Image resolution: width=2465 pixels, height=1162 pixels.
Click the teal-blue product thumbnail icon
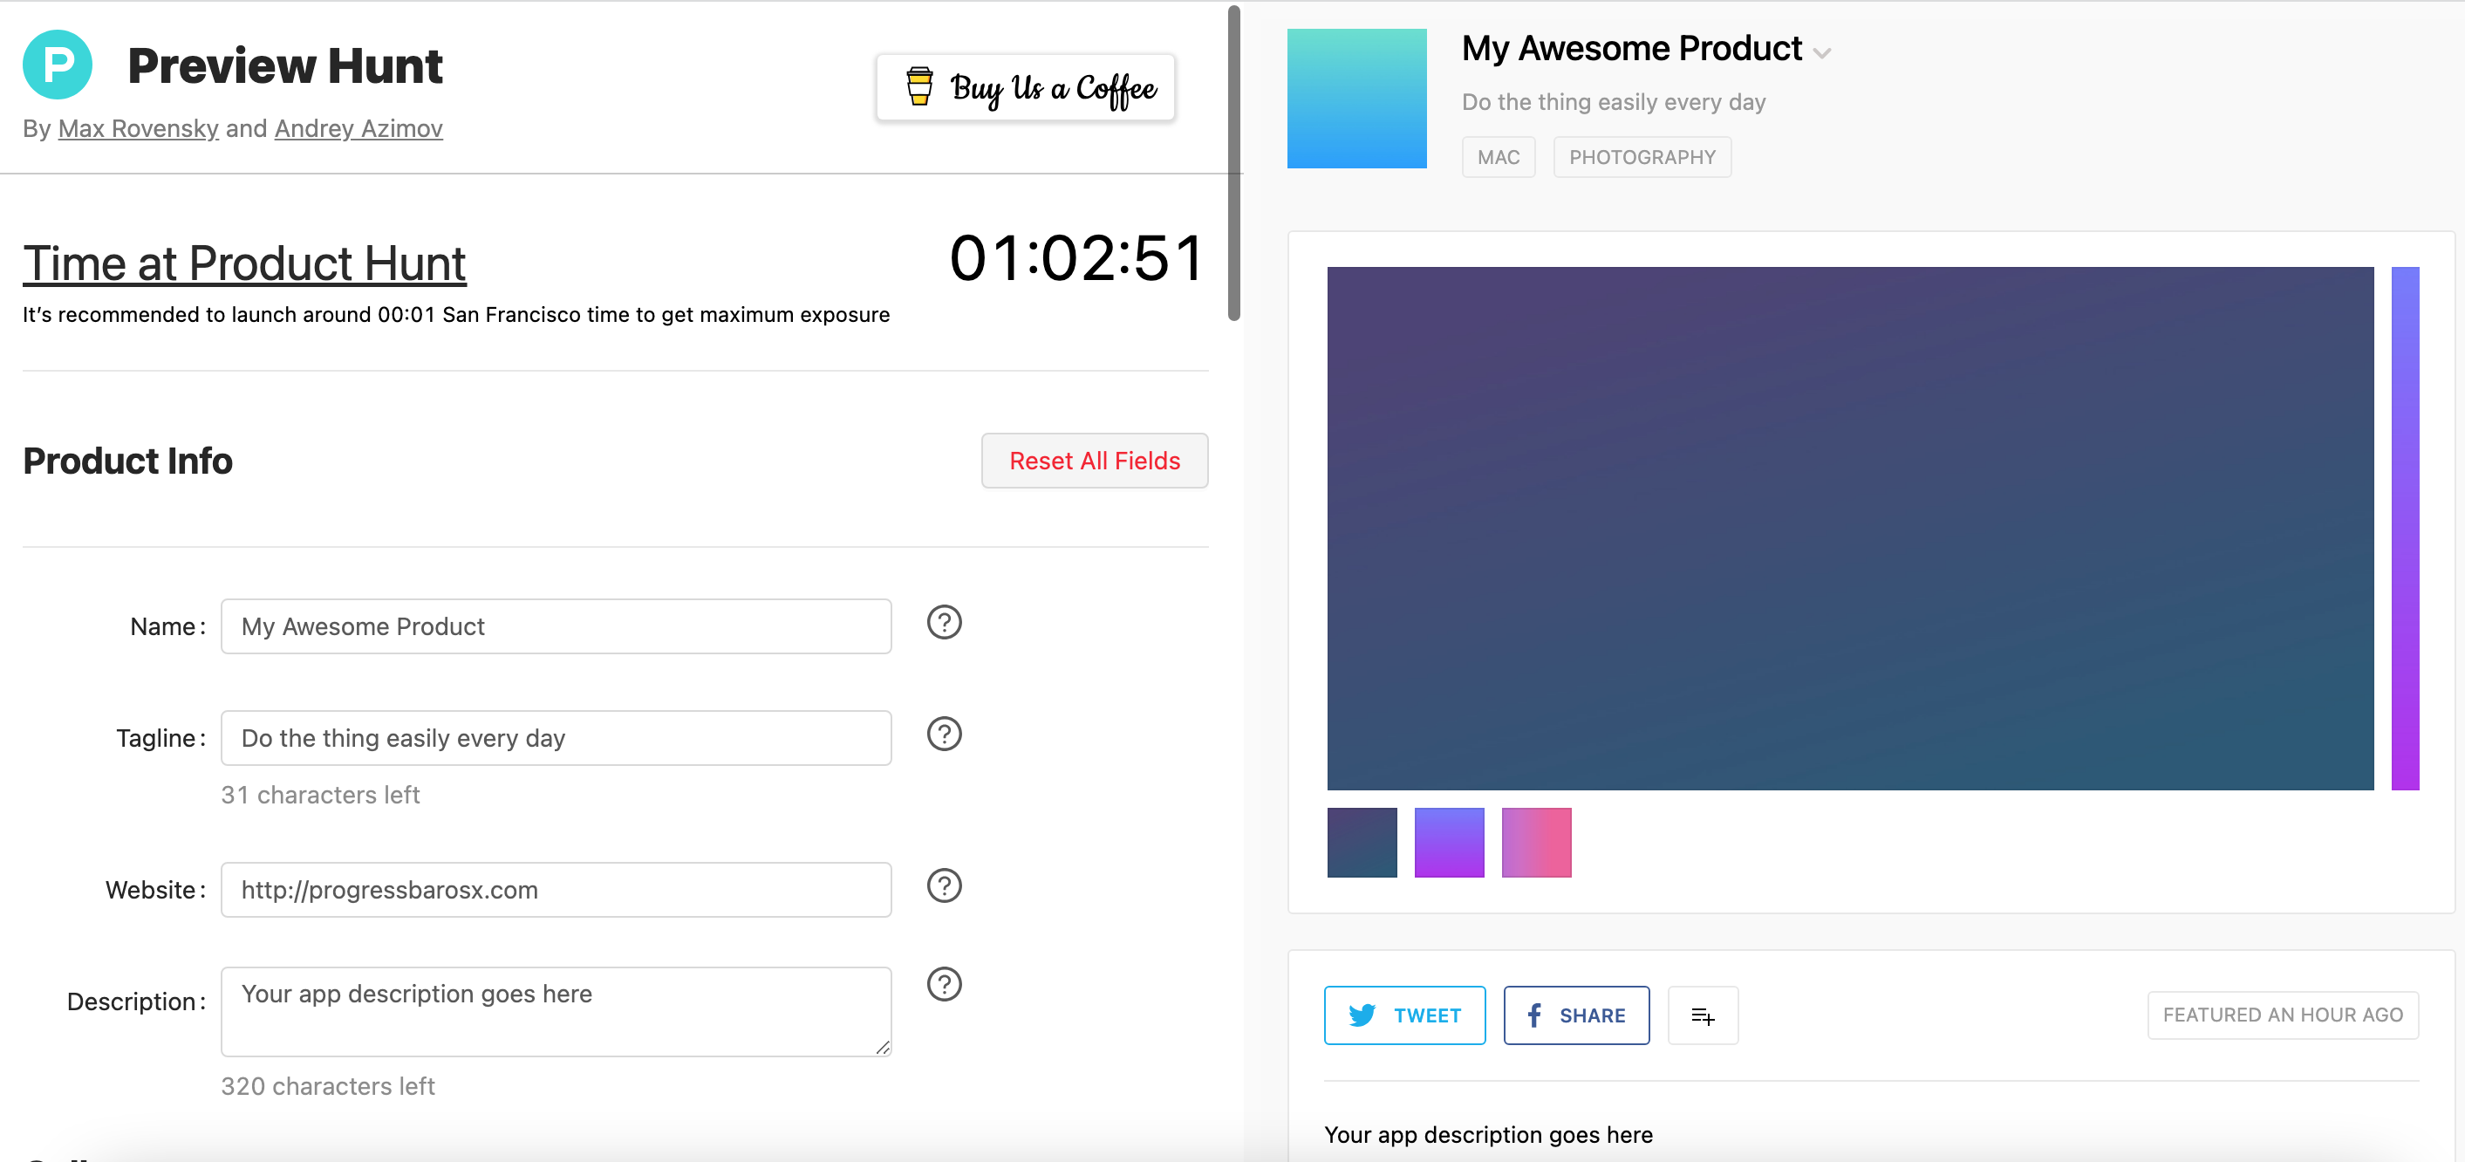[x=1356, y=99]
